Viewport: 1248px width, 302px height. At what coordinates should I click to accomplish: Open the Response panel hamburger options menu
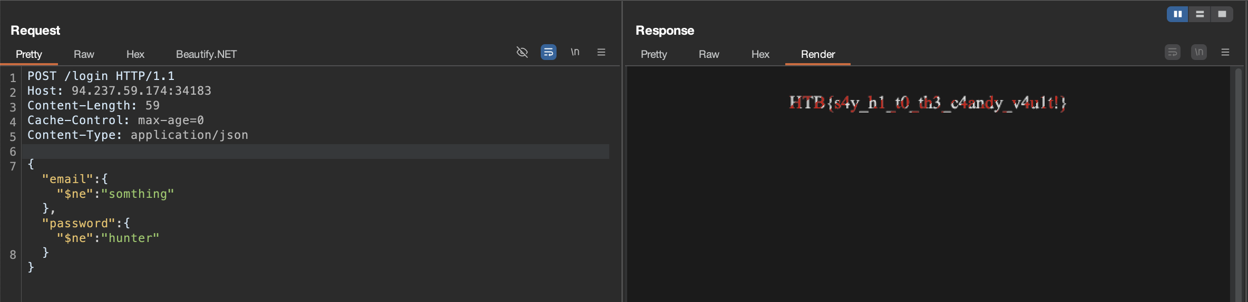[1225, 52]
